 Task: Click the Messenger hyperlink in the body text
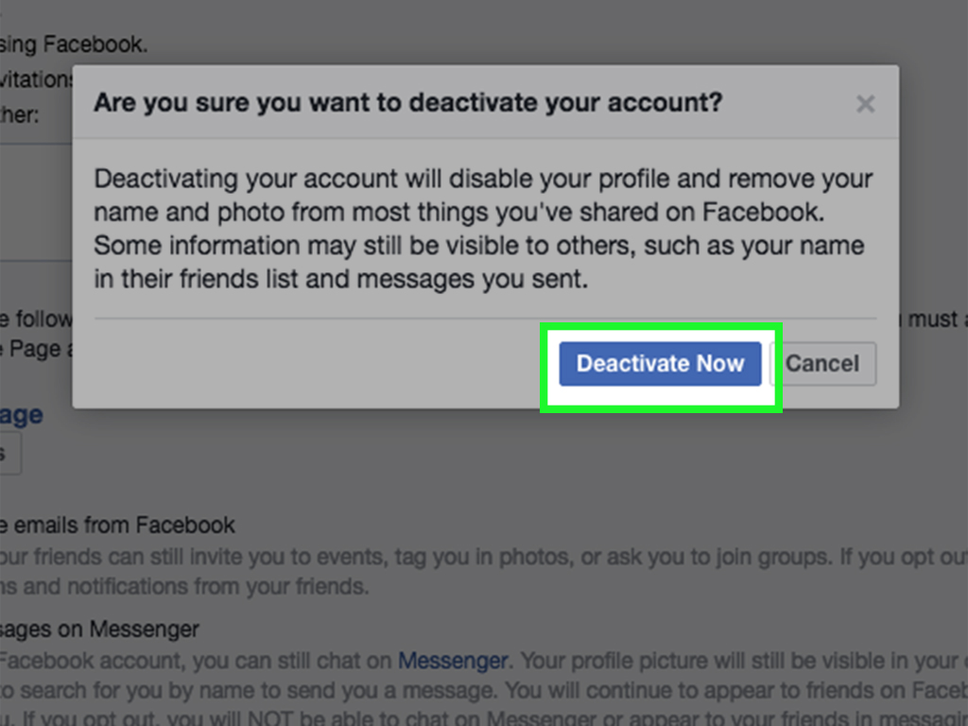point(452,661)
